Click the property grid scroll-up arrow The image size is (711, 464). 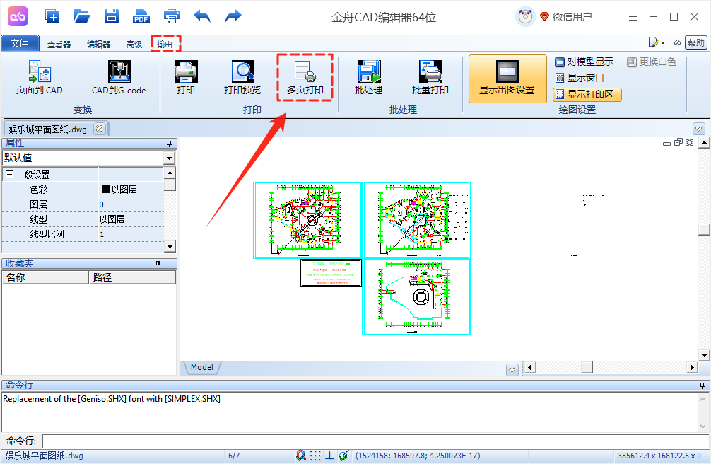[170, 173]
